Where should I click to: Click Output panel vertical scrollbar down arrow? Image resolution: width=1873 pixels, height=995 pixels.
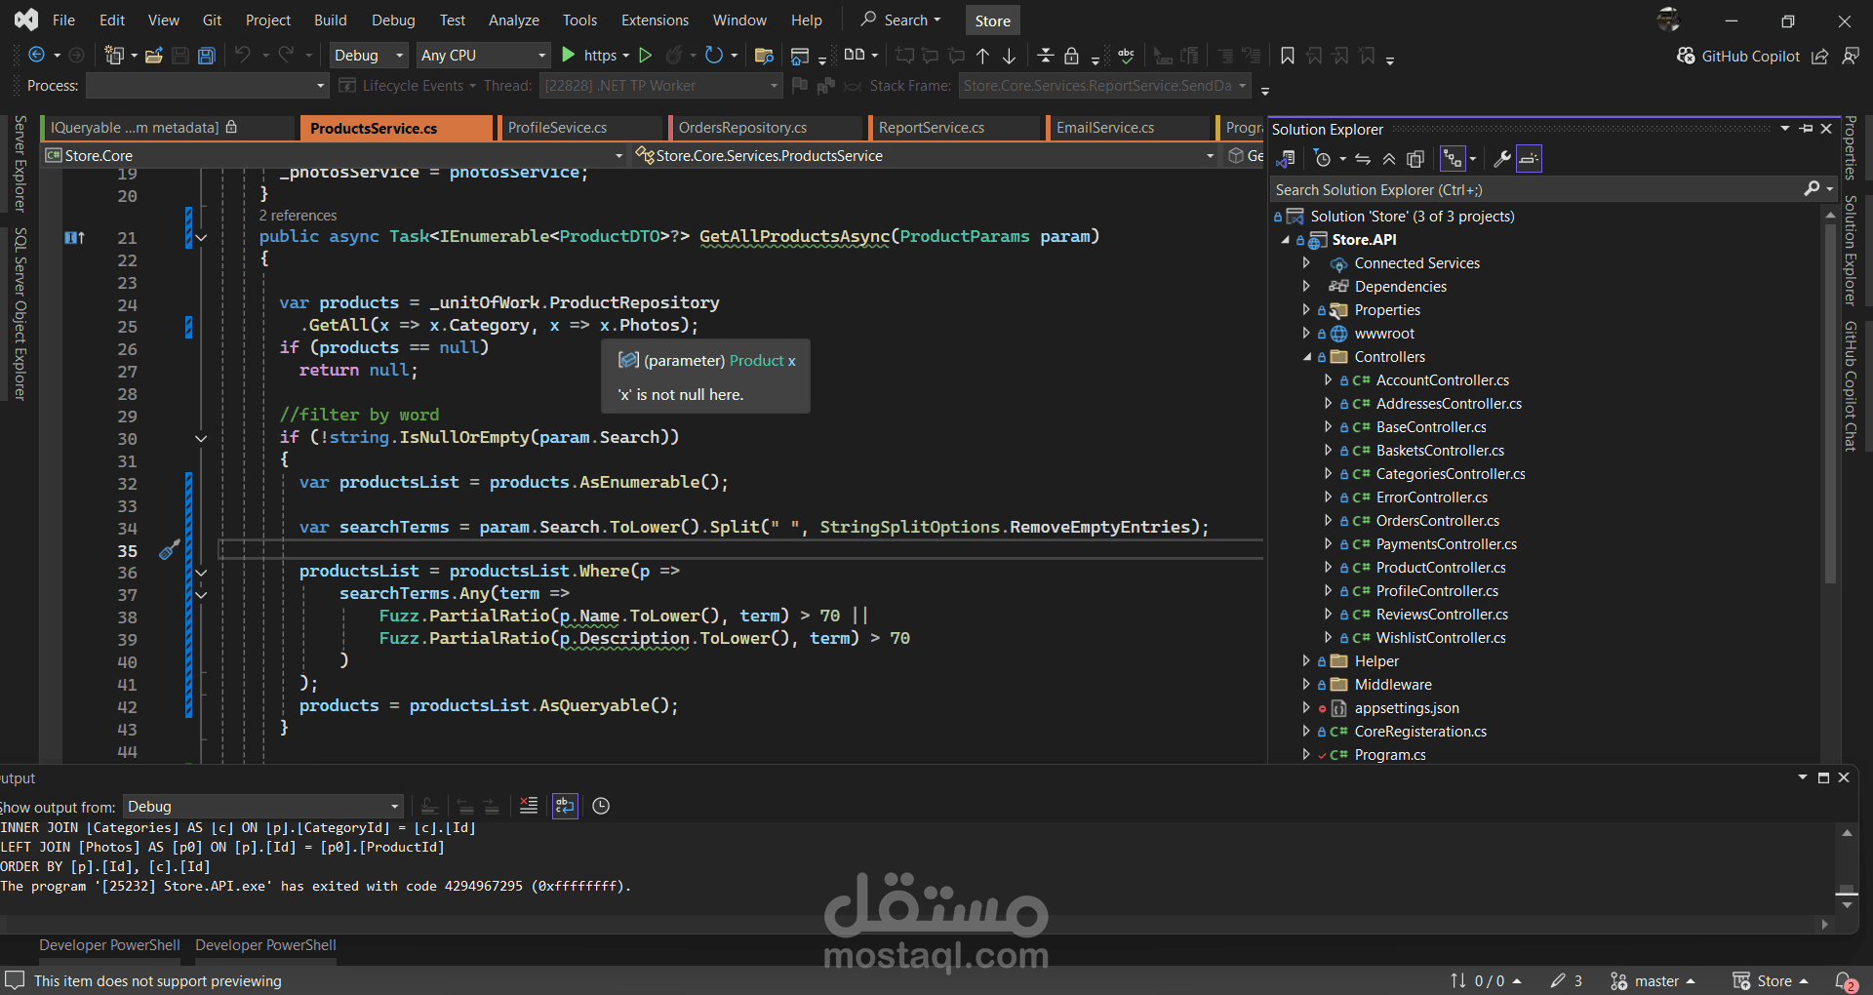click(x=1847, y=906)
